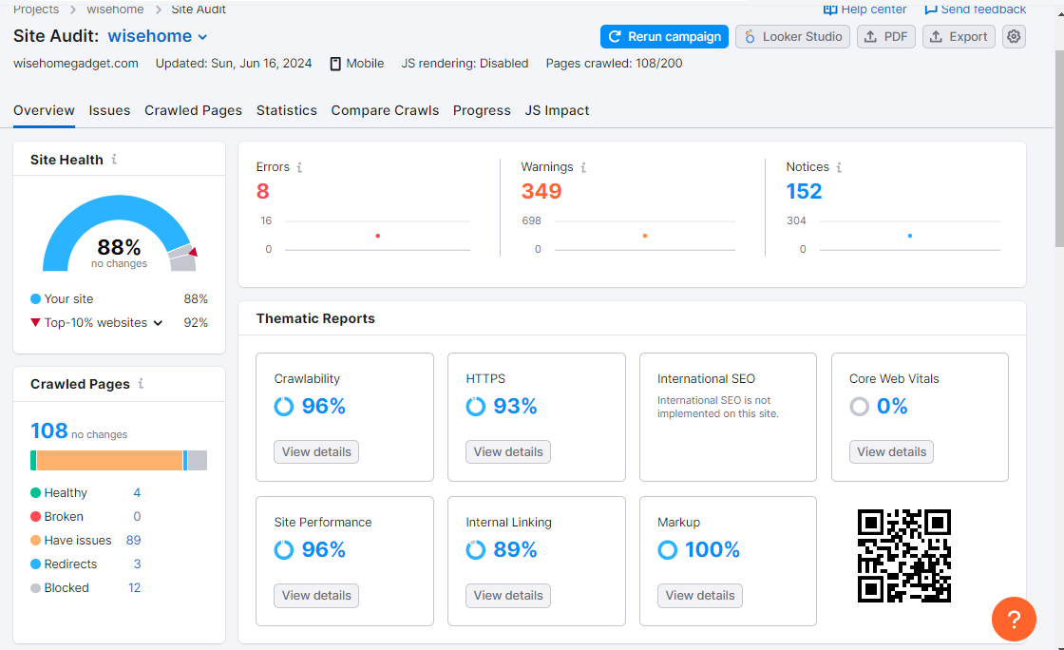The image size is (1064, 650).
Task: Click the QR code image
Action: tap(903, 556)
